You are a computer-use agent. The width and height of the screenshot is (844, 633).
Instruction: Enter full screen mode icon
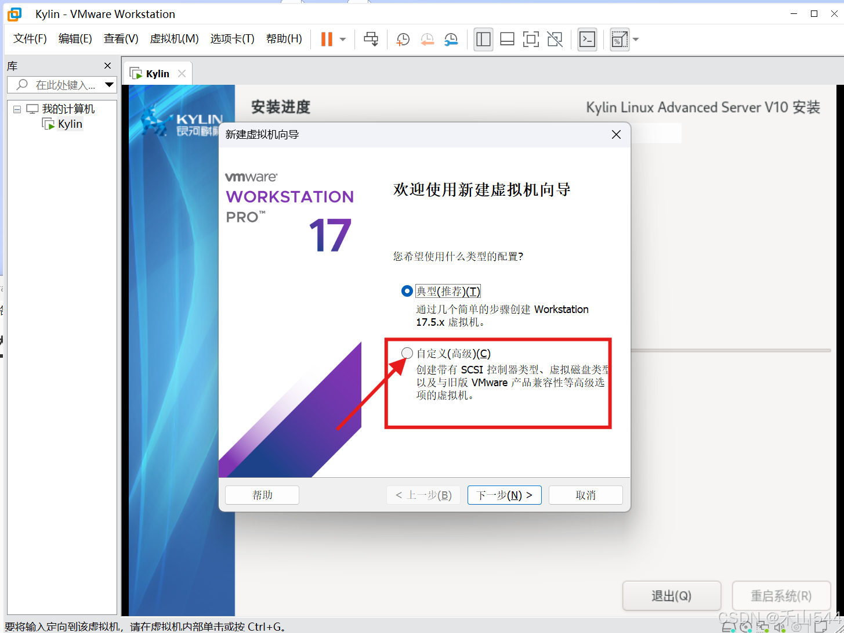pos(531,39)
